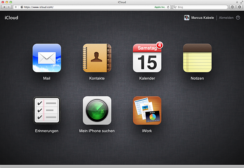Click the icloud.com address field

(92, 7)
